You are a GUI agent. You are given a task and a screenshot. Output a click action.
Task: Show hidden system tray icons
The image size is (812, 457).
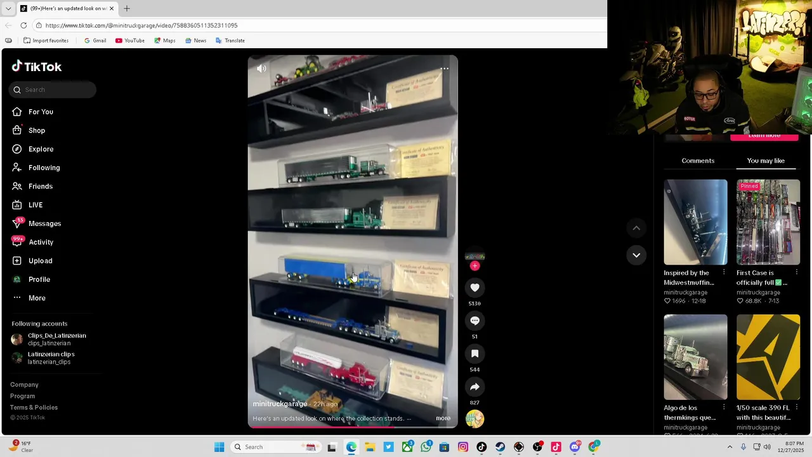coord(730,447)
